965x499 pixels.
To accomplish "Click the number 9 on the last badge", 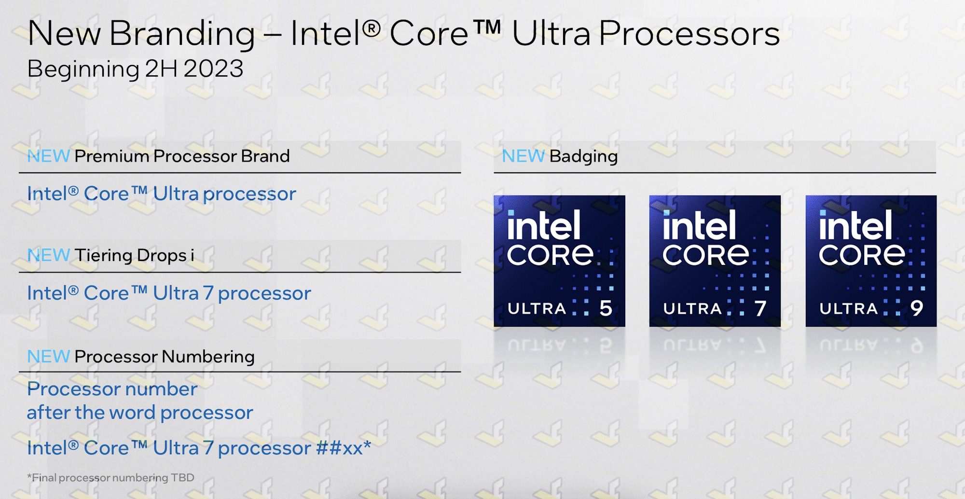I will click(917, 308).
